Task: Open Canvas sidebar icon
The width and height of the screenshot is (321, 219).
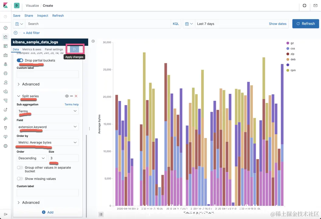Action: coord(5,55)
